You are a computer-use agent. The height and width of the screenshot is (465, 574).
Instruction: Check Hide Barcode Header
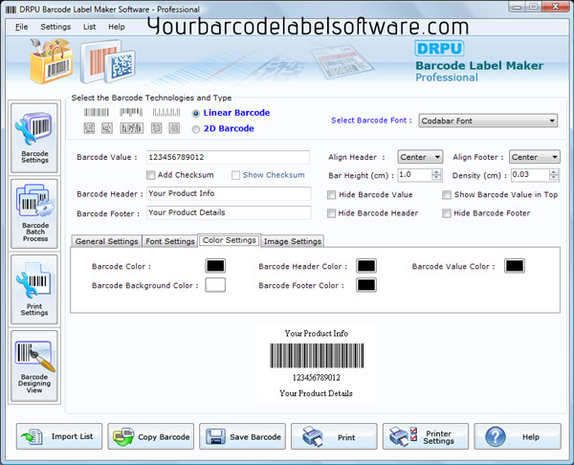(331, 213)
